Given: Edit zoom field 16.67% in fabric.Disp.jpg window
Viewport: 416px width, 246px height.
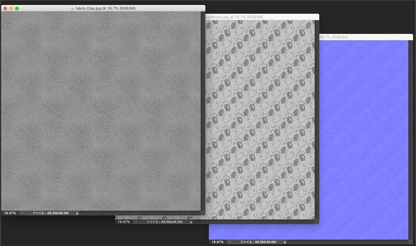Looking at the screenshot, I should coord(10,213).
